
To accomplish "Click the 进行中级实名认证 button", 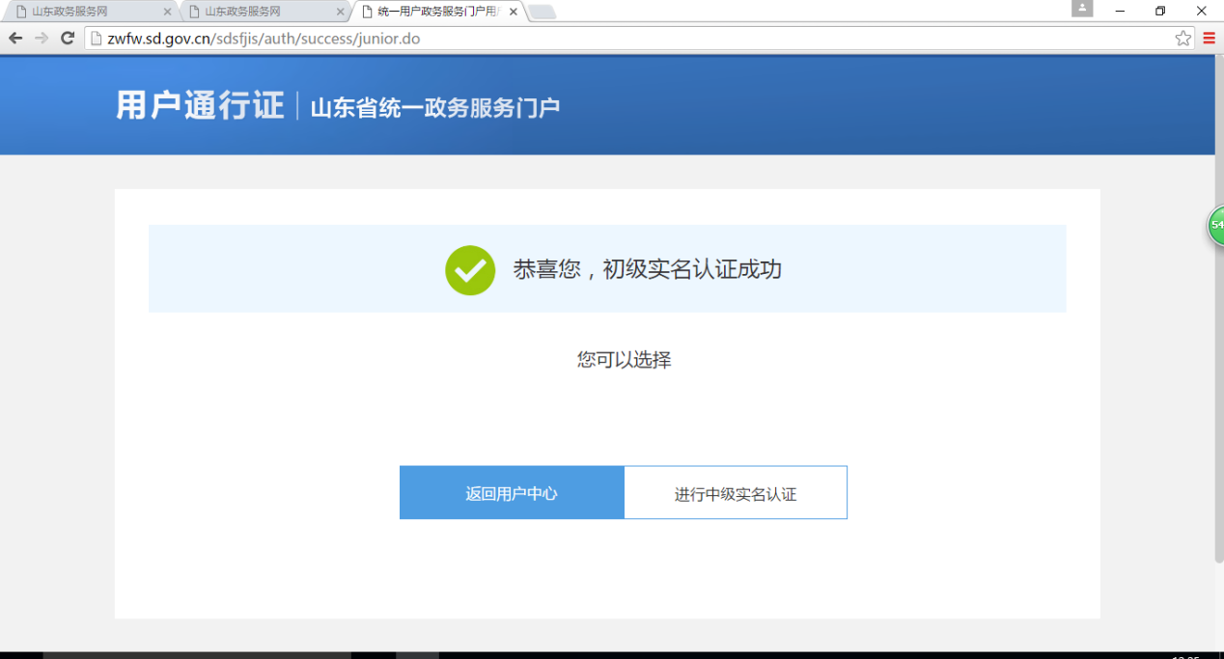I will (x=736, y=493).
